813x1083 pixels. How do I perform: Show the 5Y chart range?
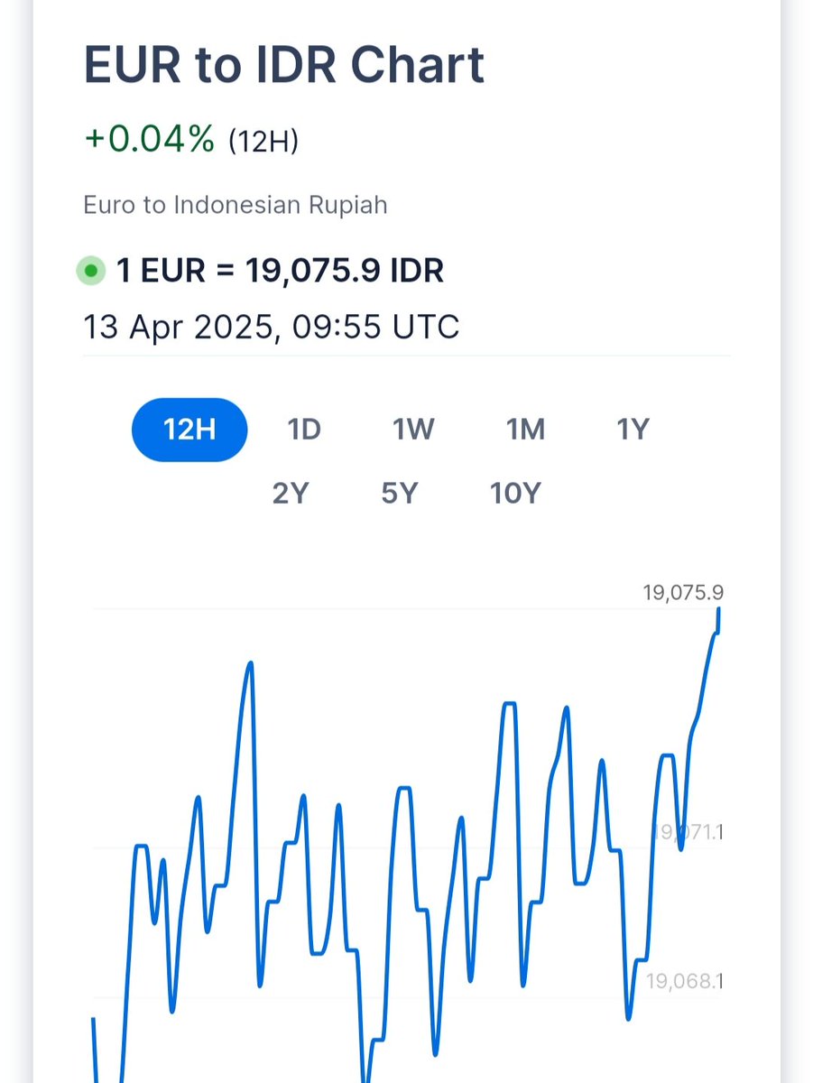(399, 494)
